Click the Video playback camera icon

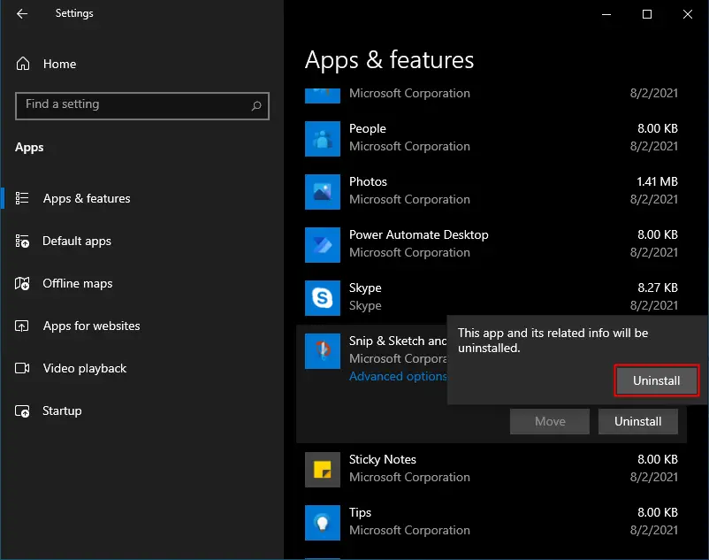[22, 368]
